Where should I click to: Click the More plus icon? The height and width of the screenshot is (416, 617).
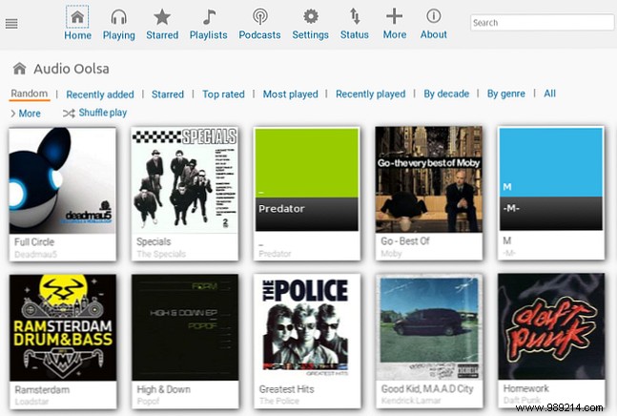(x=394, y=16)
